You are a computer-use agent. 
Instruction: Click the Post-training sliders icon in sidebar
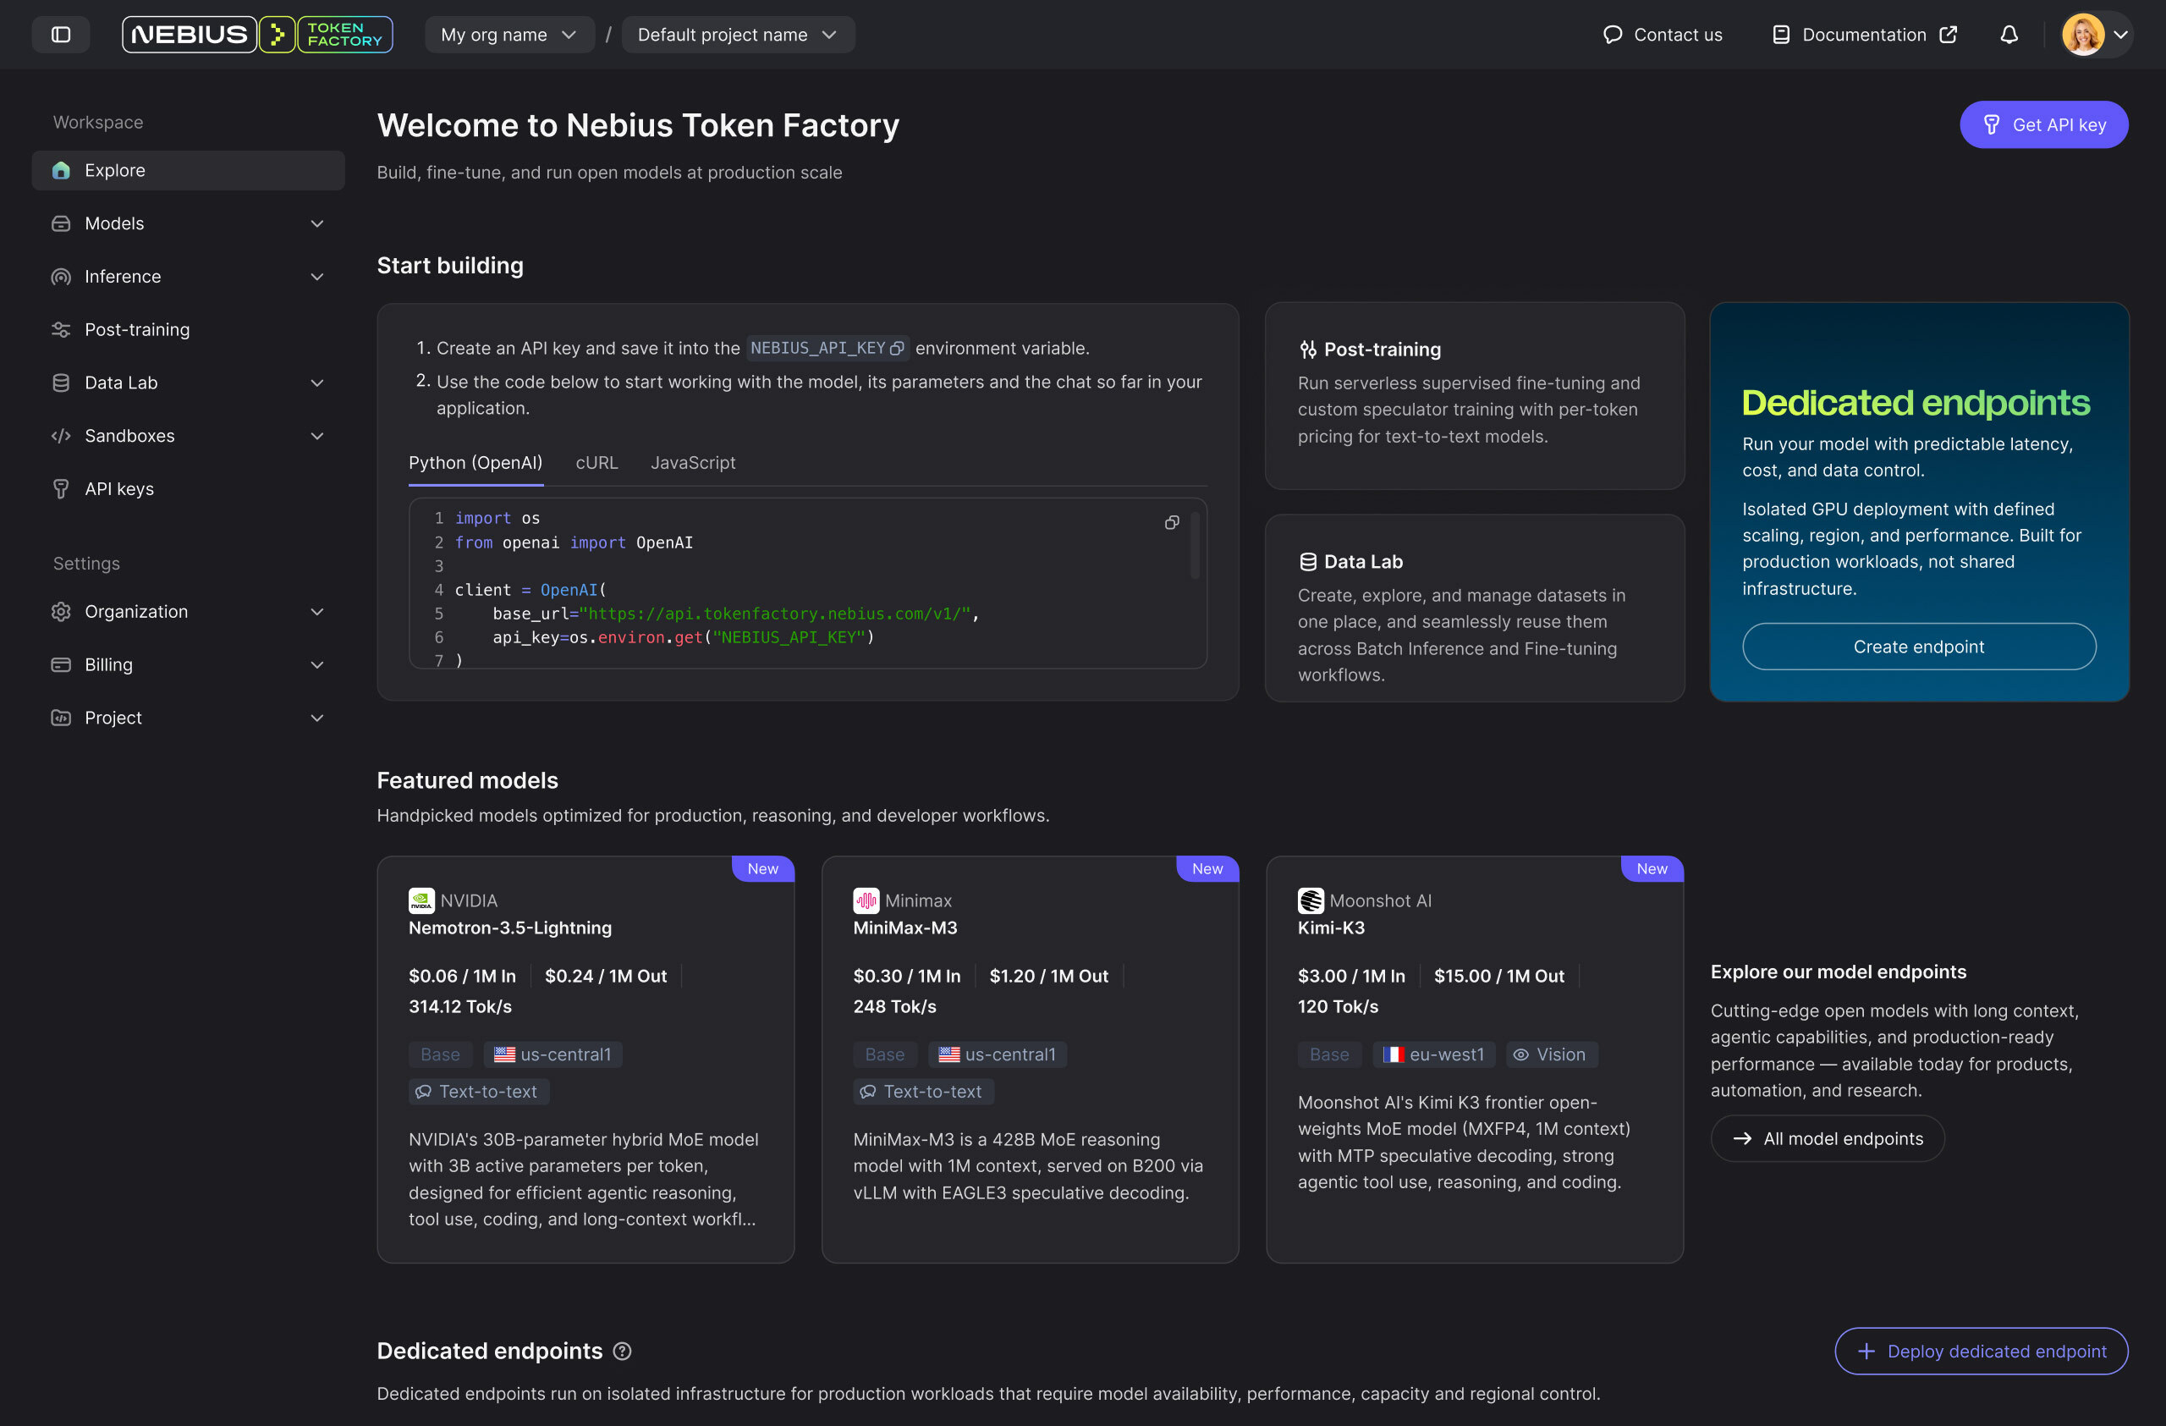tap(61, 329)
